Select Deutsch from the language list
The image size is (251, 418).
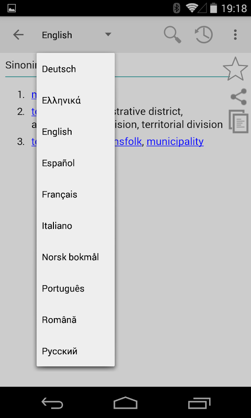pyautogui.click(x=76, y=69)
